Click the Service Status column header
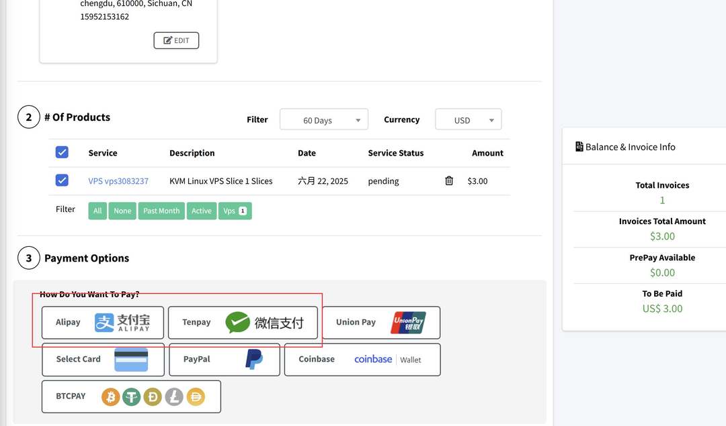This screenshot has height=426, width=726. [x=396, y=153]
